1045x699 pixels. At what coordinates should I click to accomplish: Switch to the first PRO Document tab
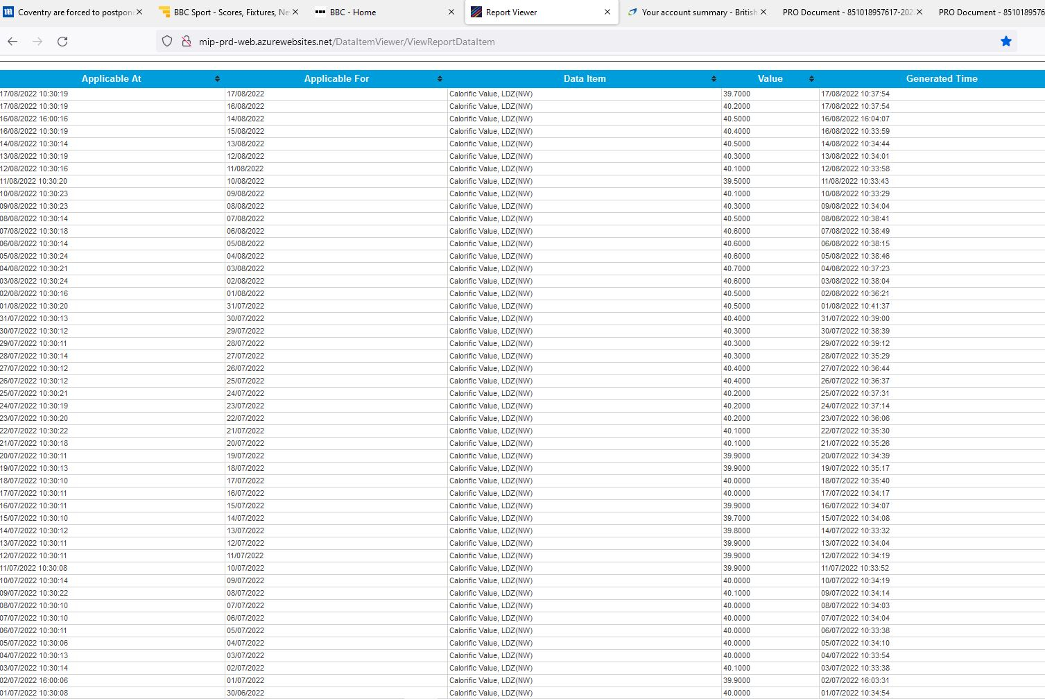[x=847, y=12]
